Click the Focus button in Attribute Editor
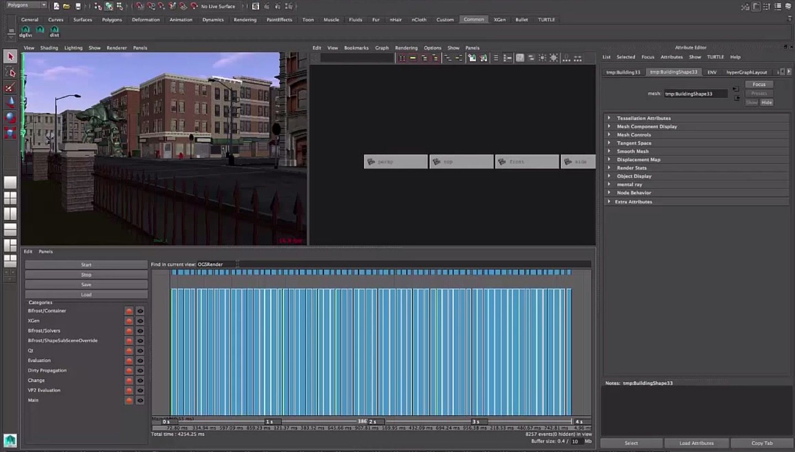The width and height of the screenshot is (795, 452). tap(759, 84)
